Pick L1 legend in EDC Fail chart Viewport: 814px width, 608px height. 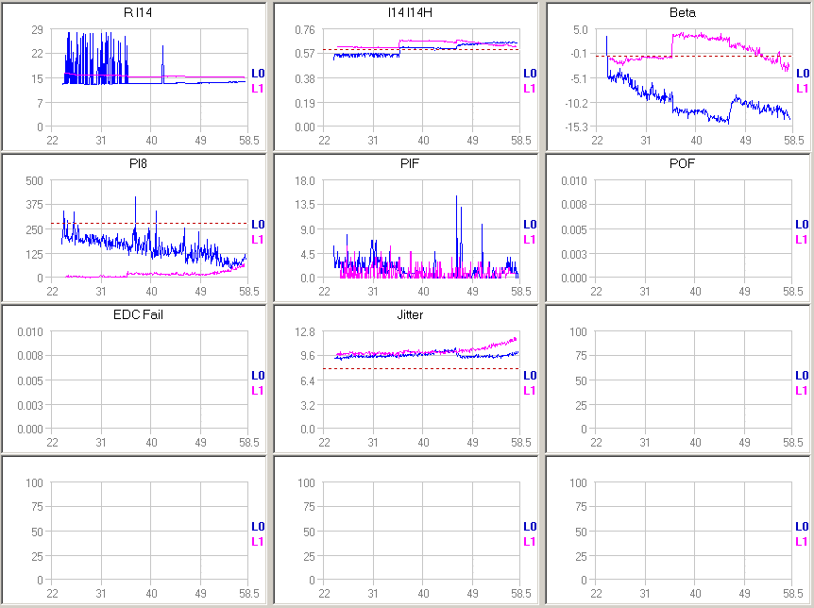coord(258,390)
